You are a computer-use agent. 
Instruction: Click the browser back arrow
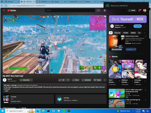(2, 6)
